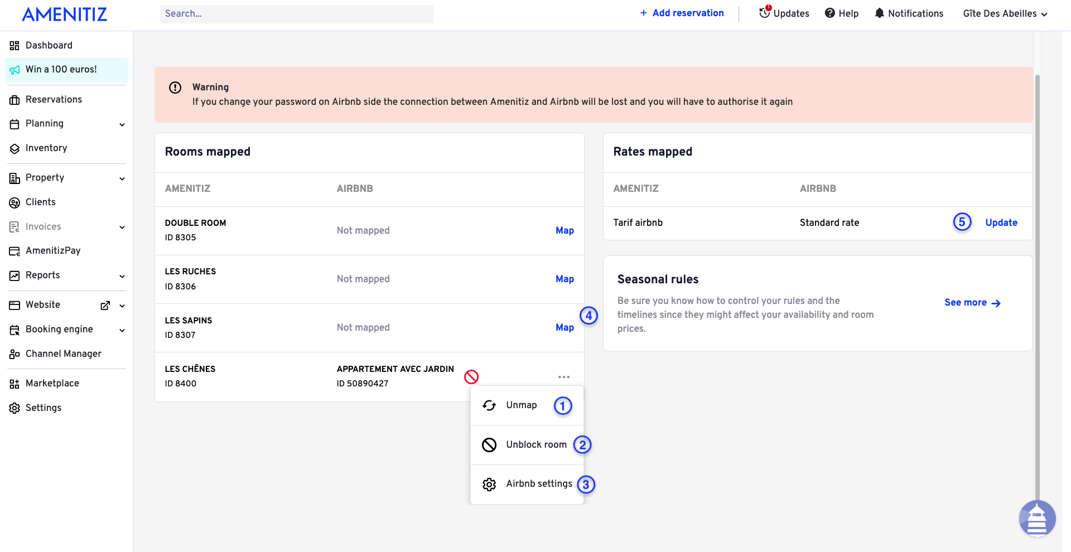Expand the Reports submenu chevron

(122, 276)
